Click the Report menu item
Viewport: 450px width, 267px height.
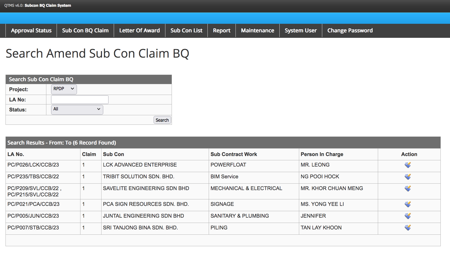[x=221, y=31]
